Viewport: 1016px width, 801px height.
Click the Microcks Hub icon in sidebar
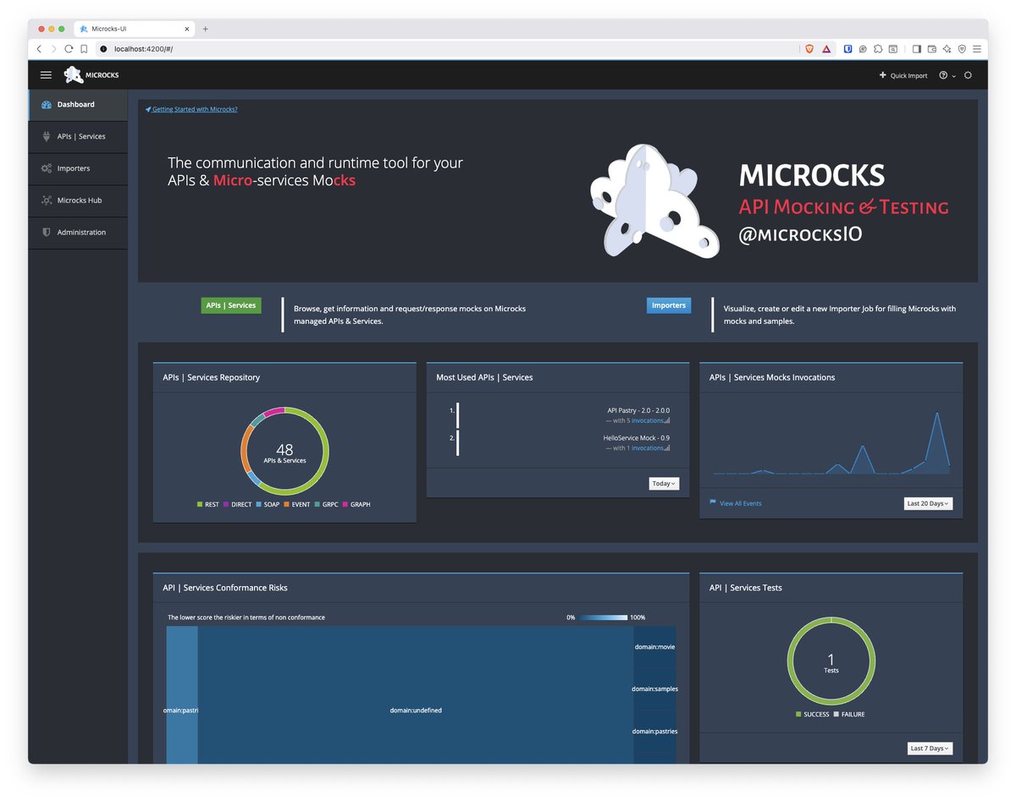(47, 200)
